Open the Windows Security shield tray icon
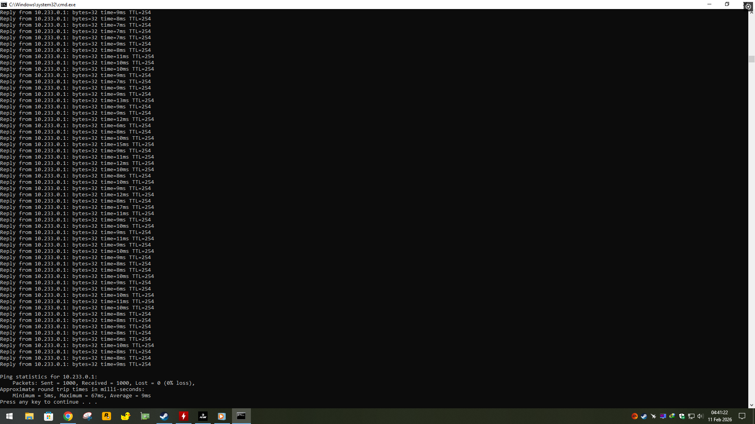Image resolution: width=755 pixels, height=424 pixels. tap(681, 416)
